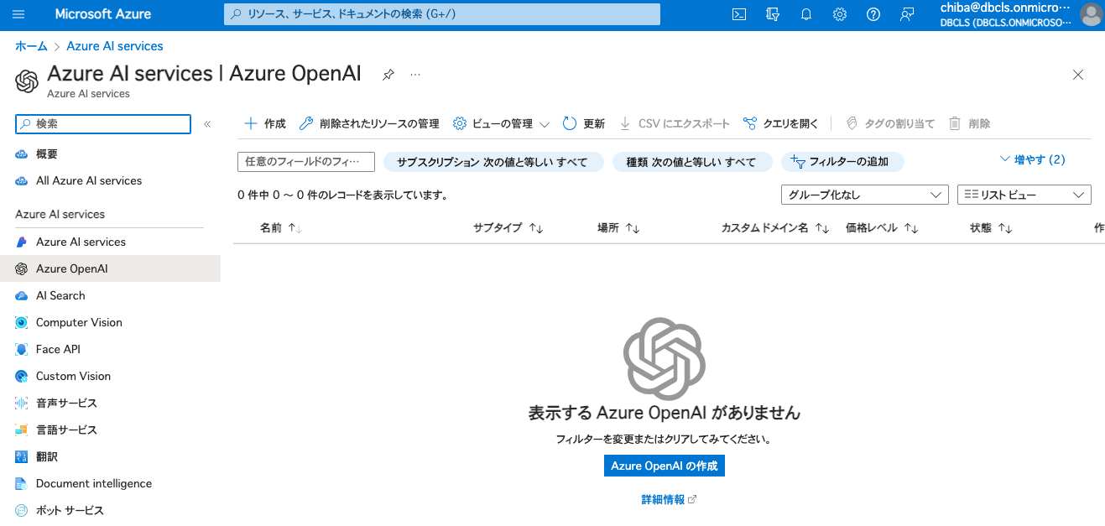The width and height of the screenshot is (1105, 526).
Task: Click the Azure OpenAI の作成 button
Action: pyautogui.click(x=664, y=466)
